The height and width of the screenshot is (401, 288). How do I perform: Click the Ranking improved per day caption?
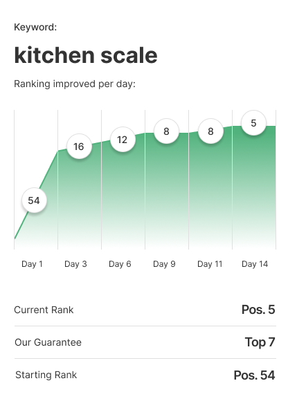(x=75, y=84)
